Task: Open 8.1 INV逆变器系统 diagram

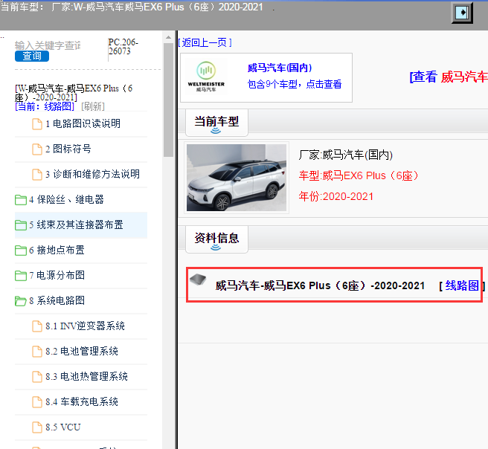Action: 85,326
